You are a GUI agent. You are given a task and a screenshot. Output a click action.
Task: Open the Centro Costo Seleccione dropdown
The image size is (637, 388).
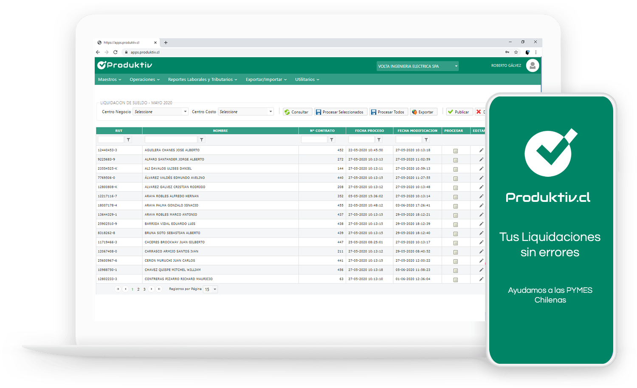(x=245, y=112)
